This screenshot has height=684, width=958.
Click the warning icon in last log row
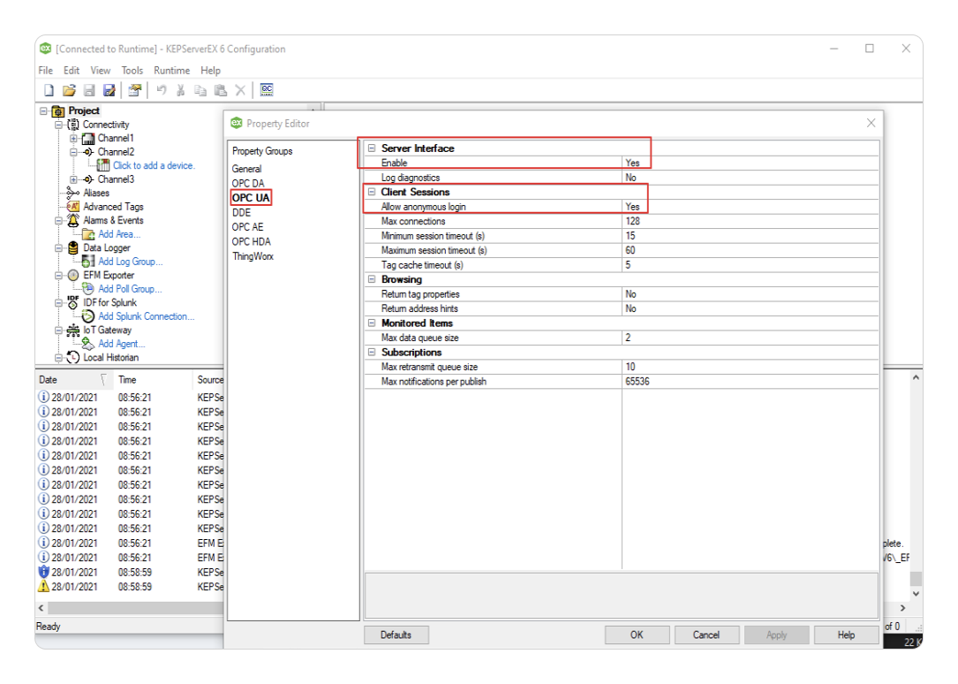tap(44, 586)
